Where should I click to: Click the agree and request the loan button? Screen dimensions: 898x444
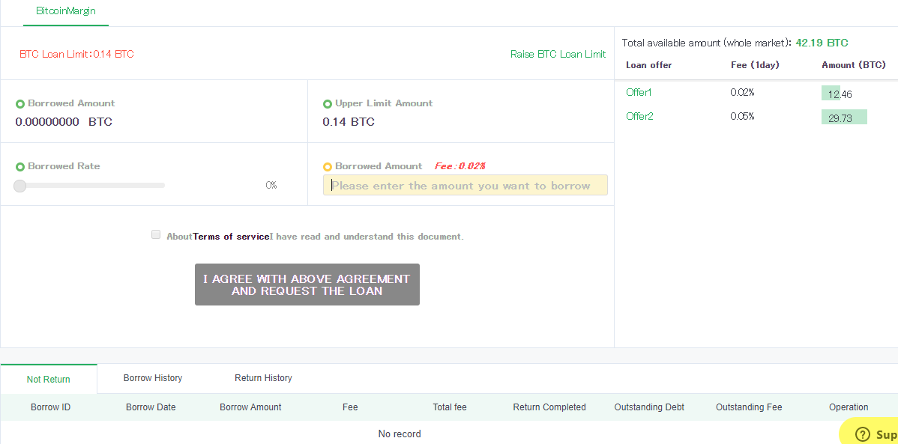(307, 285)
